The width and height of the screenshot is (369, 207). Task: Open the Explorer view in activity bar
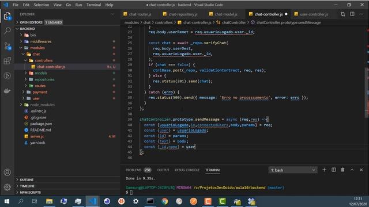tap(7, 16)
